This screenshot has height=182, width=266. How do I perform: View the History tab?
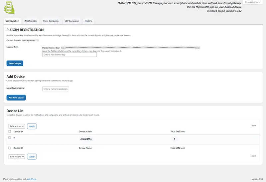coord(88,21)
